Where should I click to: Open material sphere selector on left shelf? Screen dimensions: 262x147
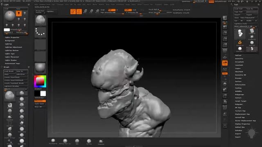tap(40, 68)
